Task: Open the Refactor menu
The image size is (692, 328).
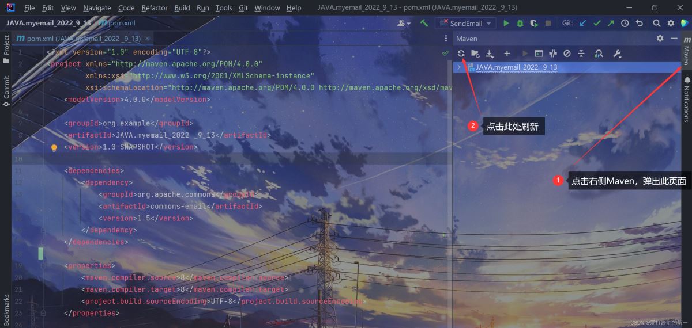Action: tap(155, 7)
